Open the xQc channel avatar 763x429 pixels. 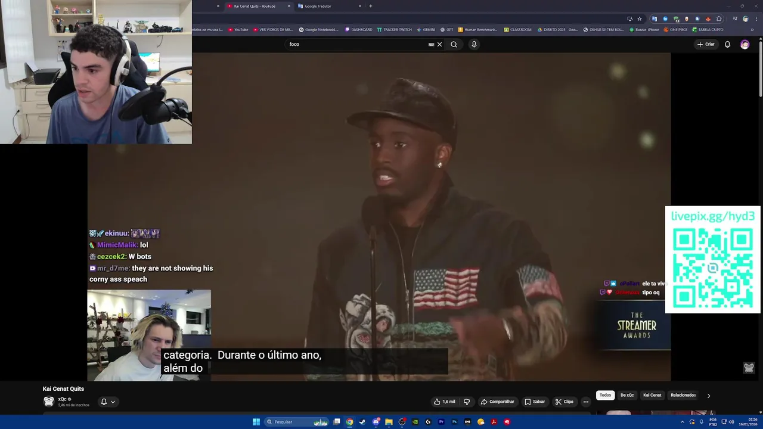click(49, 401)
